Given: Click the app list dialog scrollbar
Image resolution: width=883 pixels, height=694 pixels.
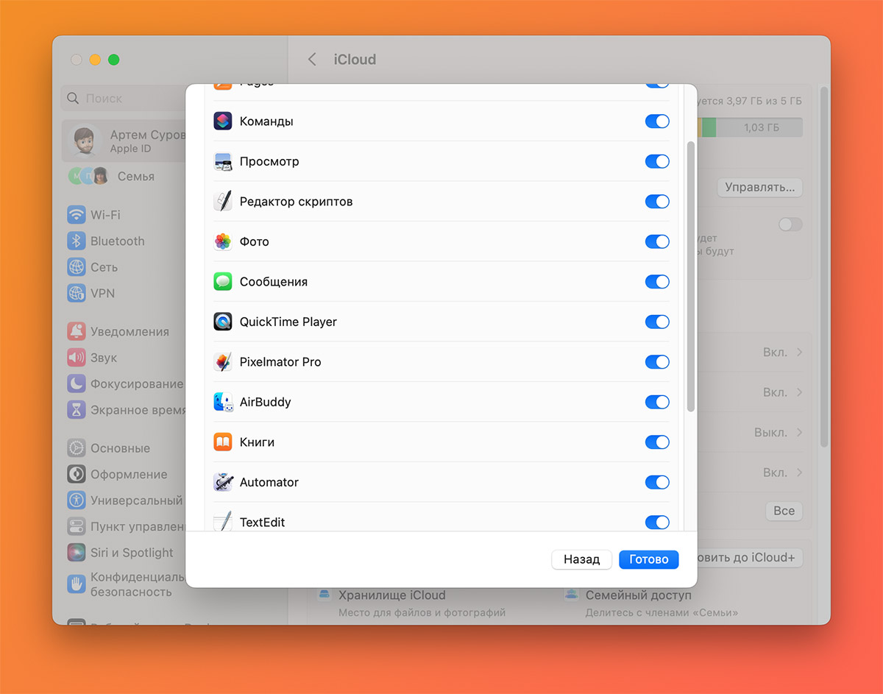Looking at the screenshot, I should [x=690, y=277].
